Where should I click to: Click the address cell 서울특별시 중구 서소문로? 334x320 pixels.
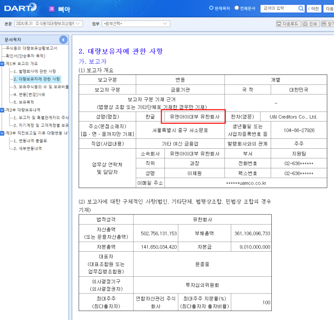(180, 130)
